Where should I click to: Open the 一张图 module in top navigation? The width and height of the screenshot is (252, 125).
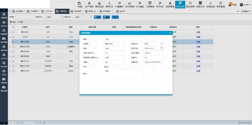click(x=79, y=5)
